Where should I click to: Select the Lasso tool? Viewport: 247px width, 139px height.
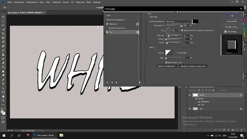(x=3, y=25)
